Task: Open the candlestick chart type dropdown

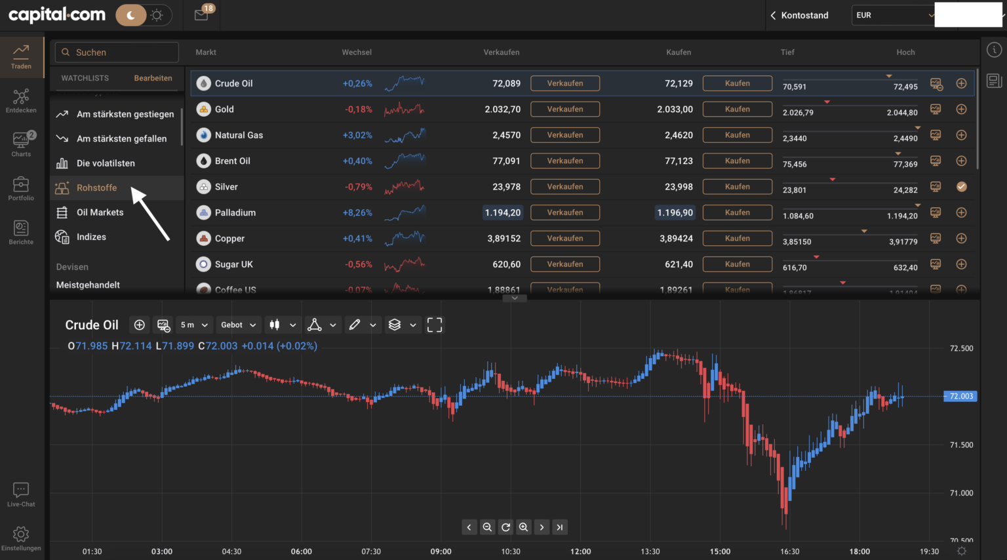Action: pyautogui.click(x=283, y=325)
